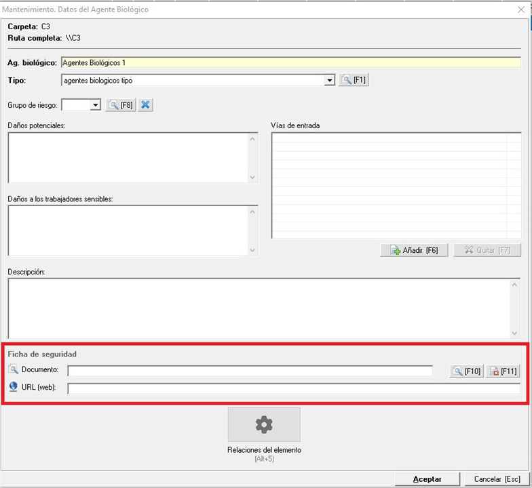Click the globe icon beside URL (web)
Screen dimensions: 532x488
point(14,386)
